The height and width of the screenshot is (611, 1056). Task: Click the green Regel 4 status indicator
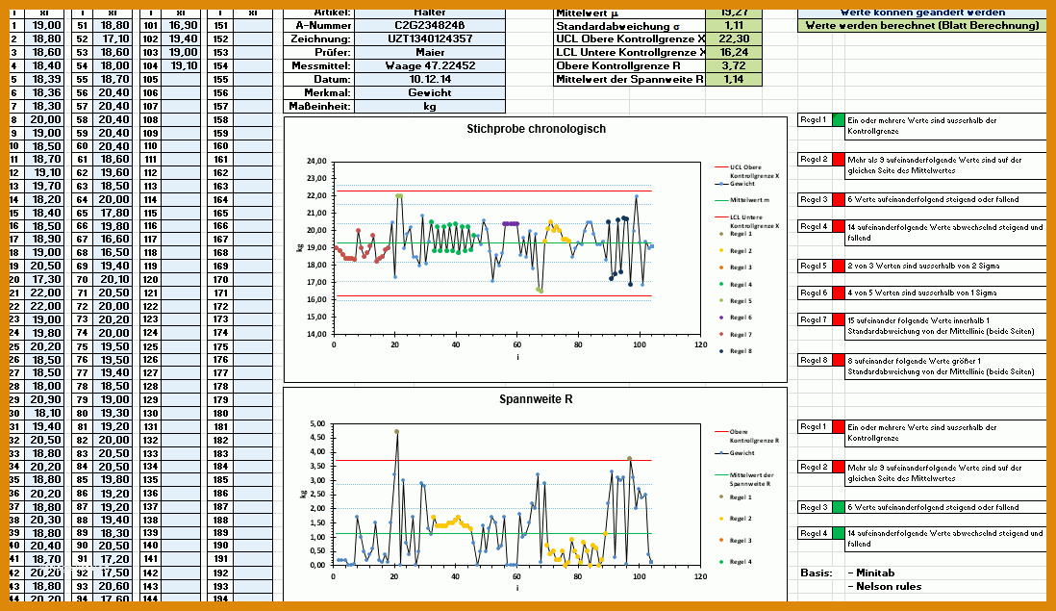click(x=839, y=533)
